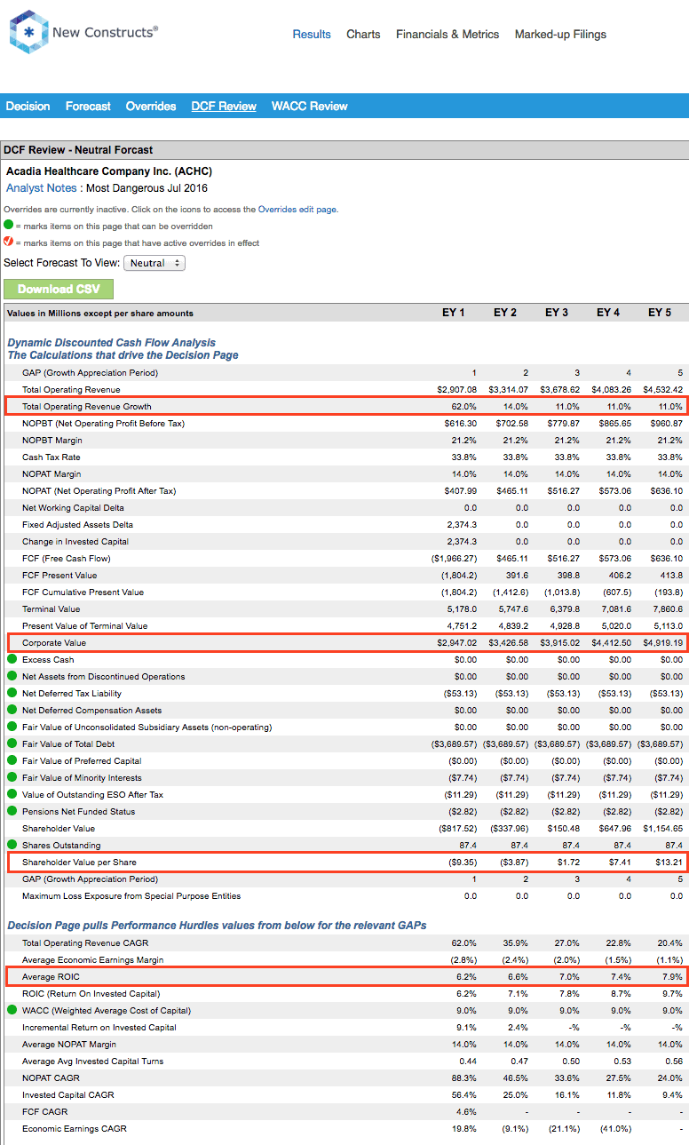This screenshot has width=689, height=1145.
Task: Click the Fixed Adjusted Assets Delta label
Action: (x=77, y=524)
